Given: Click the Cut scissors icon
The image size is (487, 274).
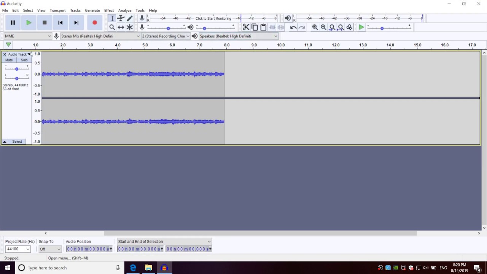Looking at the screenshot, I should click(246, 27).
